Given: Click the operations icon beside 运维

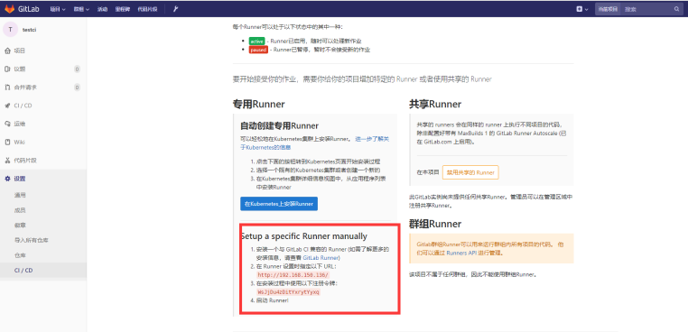Looking at the screenshot, I should tap(7, 124).
